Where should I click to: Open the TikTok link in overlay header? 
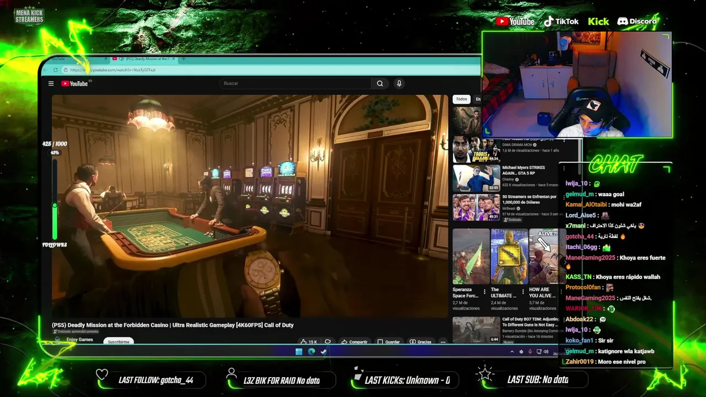point(561,22)
